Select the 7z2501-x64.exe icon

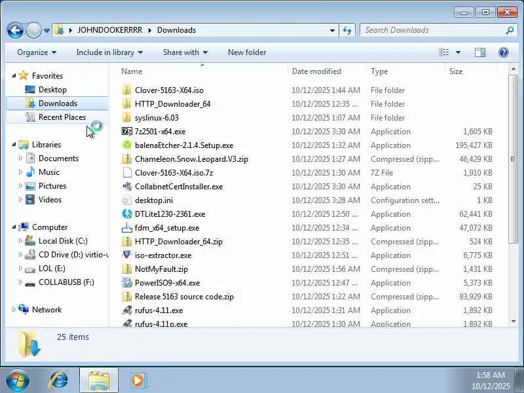click(126, 132)
